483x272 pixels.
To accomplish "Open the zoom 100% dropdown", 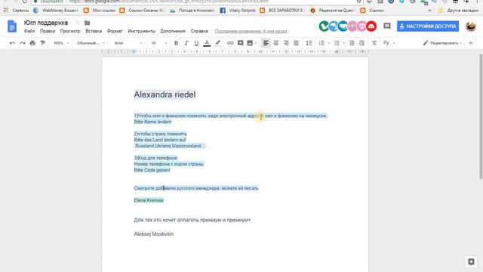I will tap(61, 43).
